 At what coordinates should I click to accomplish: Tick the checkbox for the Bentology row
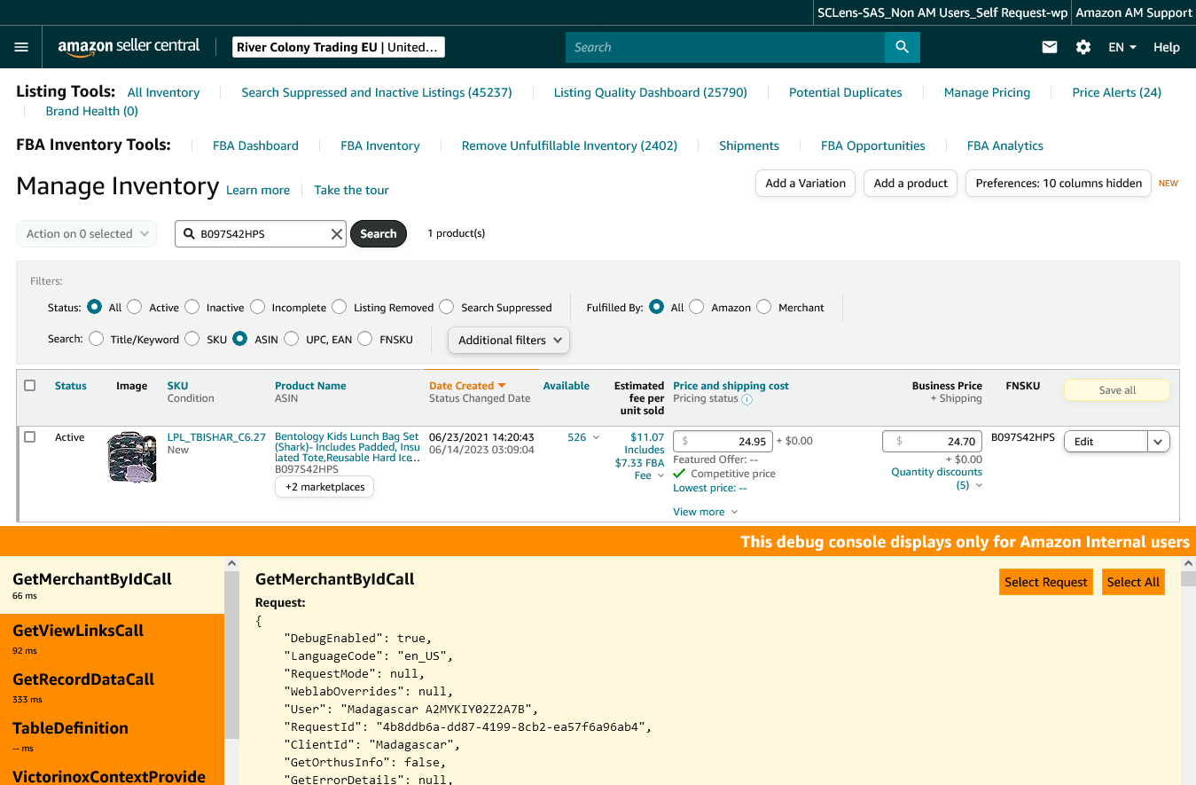(30, 437)
